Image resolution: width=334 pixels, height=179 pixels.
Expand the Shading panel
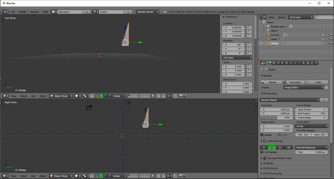pyautogui.click(x=268, y=163)
